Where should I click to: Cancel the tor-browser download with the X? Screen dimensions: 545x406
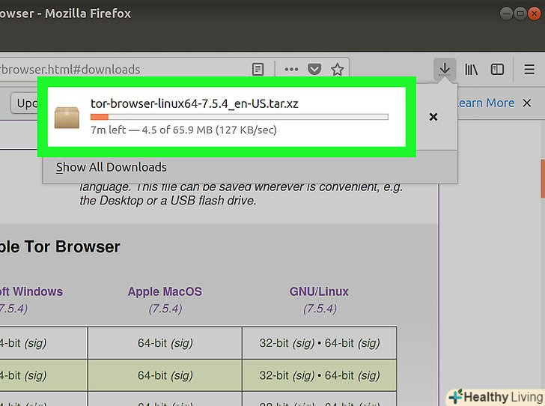(x=433, y=117)
